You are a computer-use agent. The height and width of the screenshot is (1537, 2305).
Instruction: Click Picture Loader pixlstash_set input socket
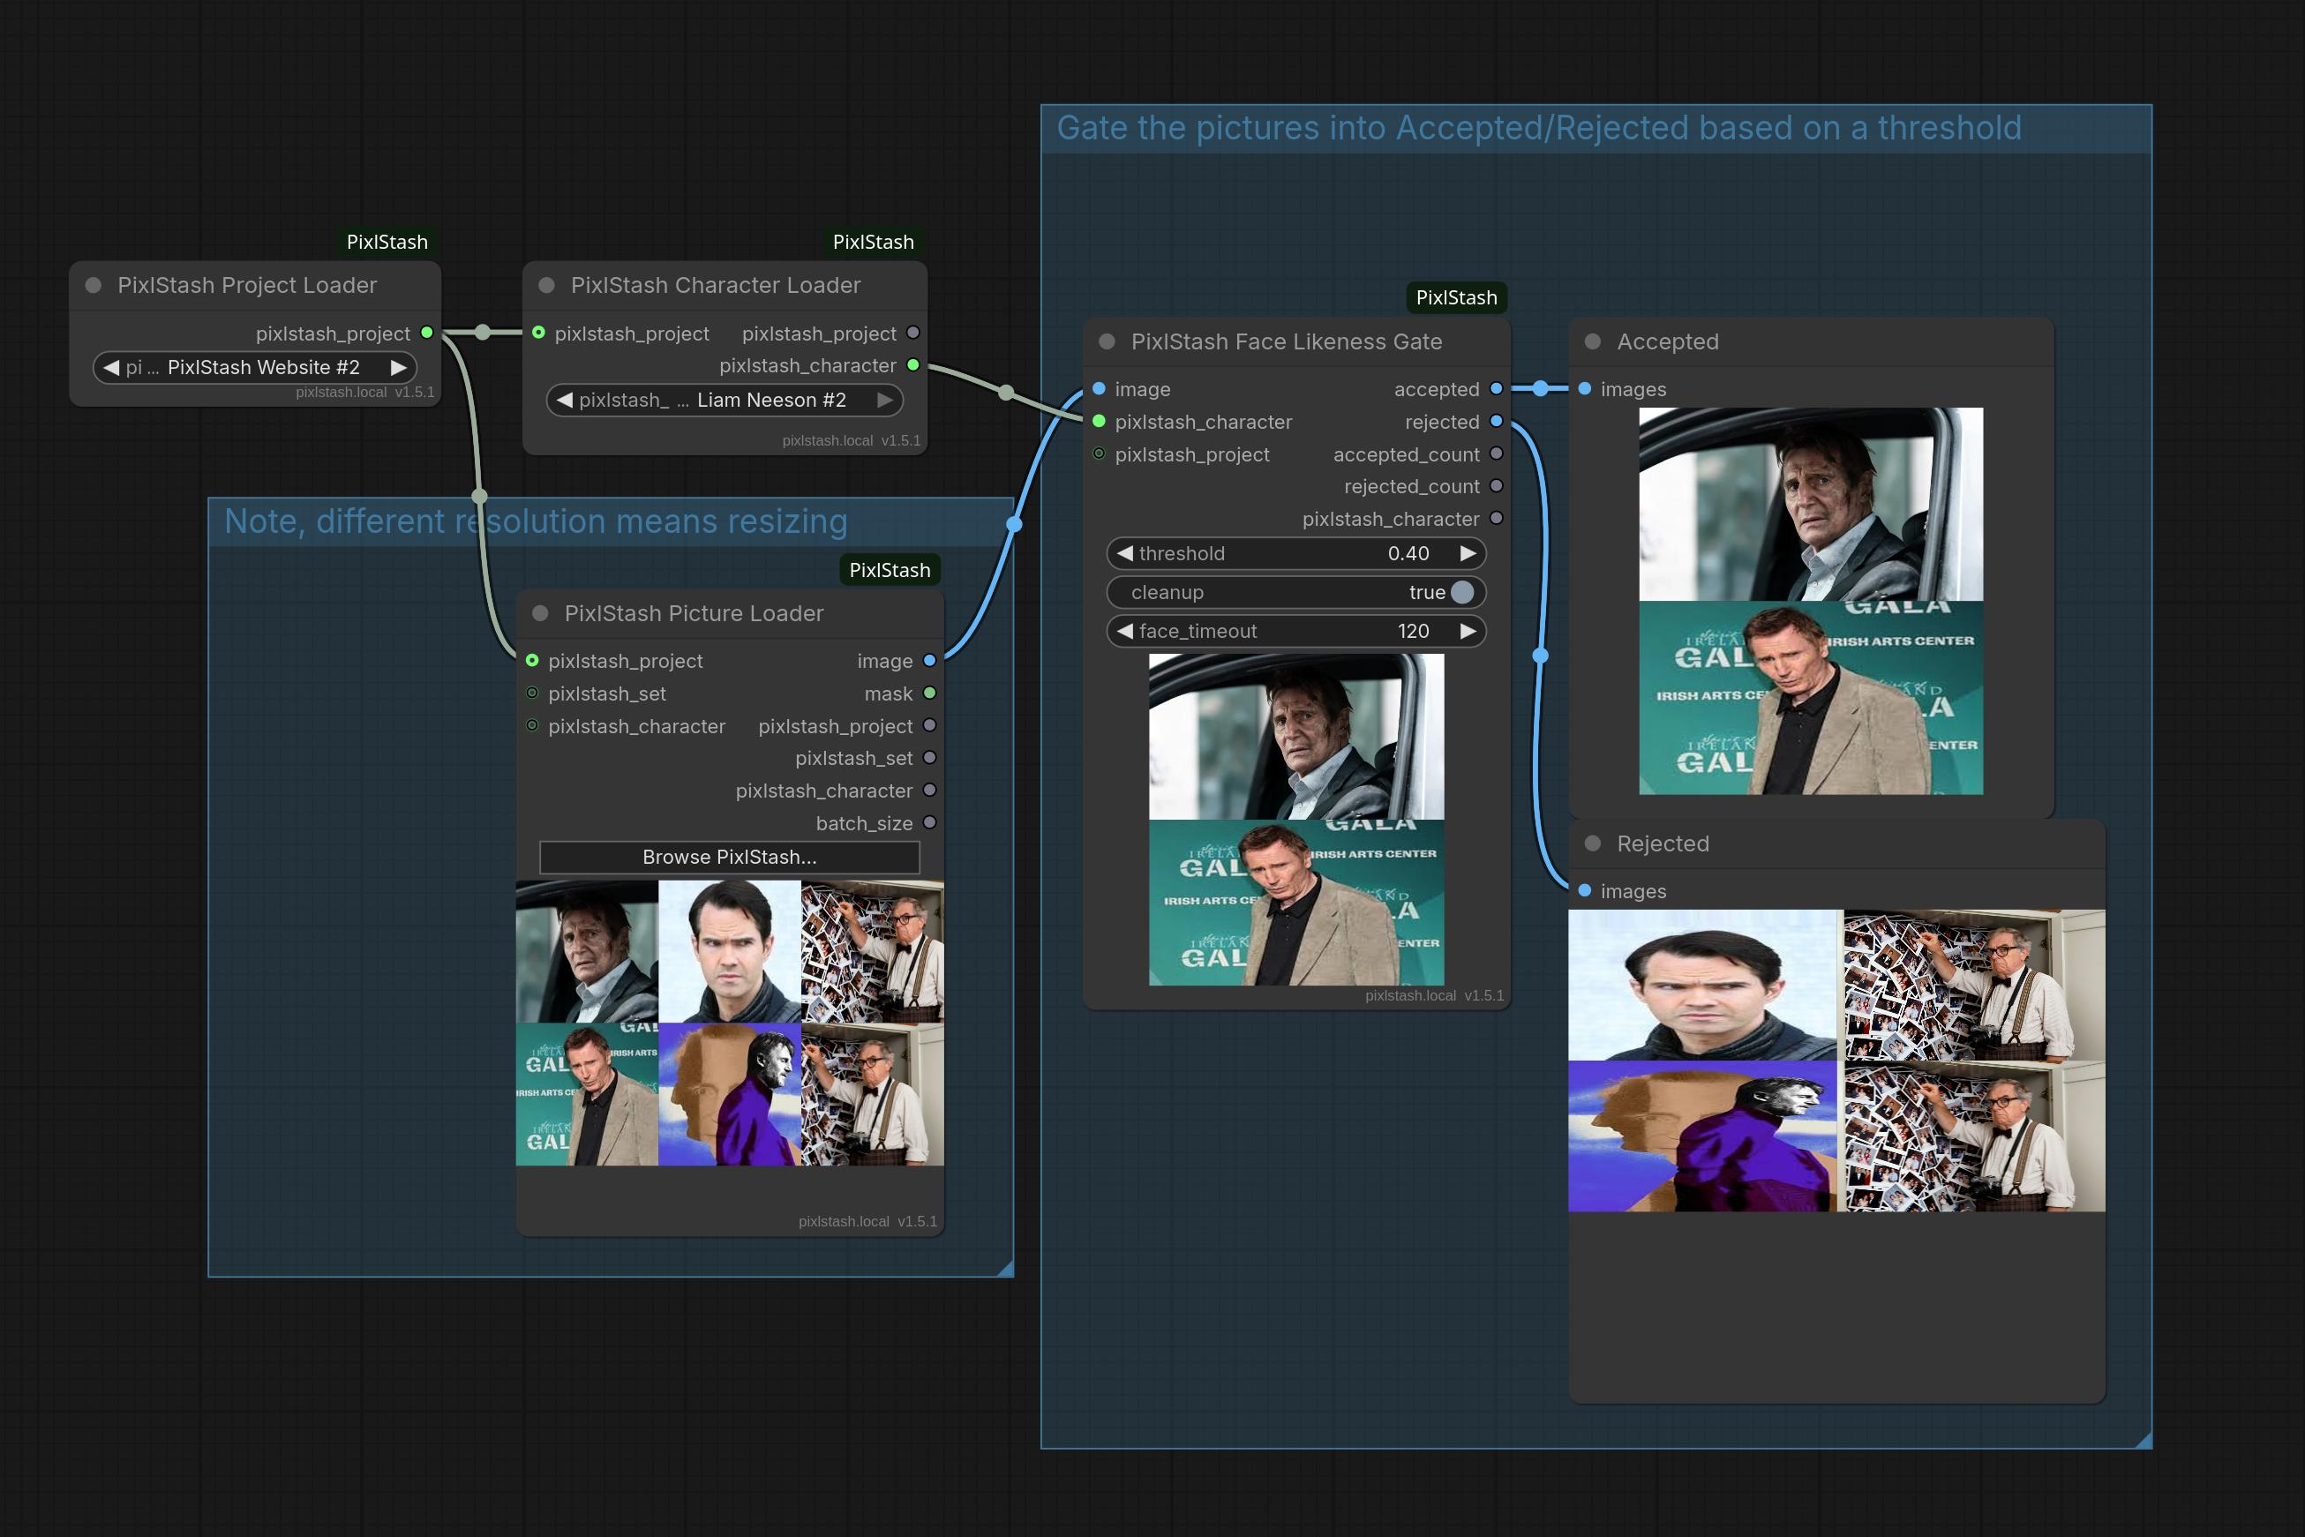pos(532,693)
